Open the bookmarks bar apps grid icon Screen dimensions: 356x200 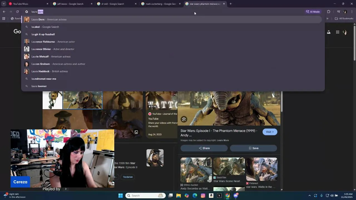pyautogui.click(x=4, y=19)
